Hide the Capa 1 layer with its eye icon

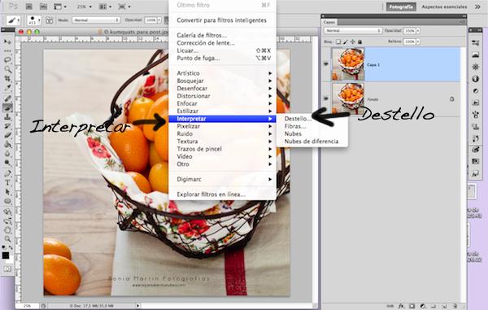[326, 64]
